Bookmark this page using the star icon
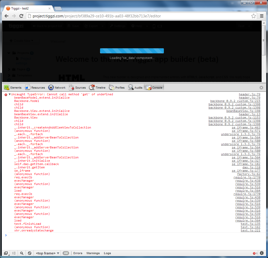268x258 pixels. (253, 16)
